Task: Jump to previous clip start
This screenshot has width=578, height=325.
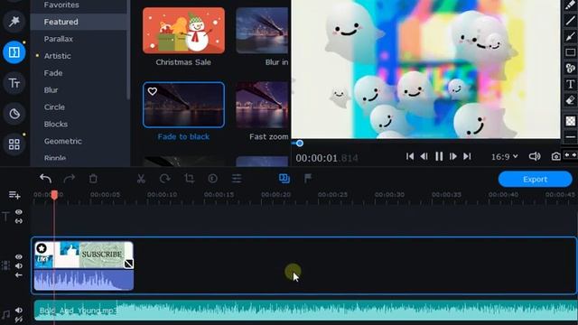Action: click(409, 156)
